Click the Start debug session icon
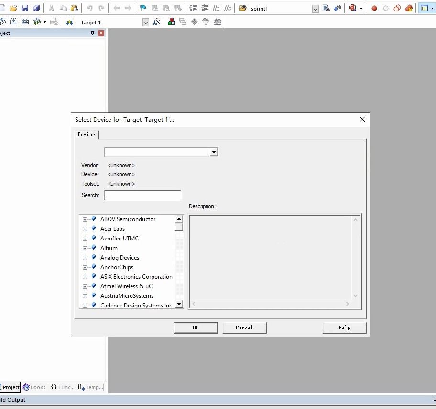The width and height of the screenshot is (436, 409). pyautogui.click(x=353, y=8)
